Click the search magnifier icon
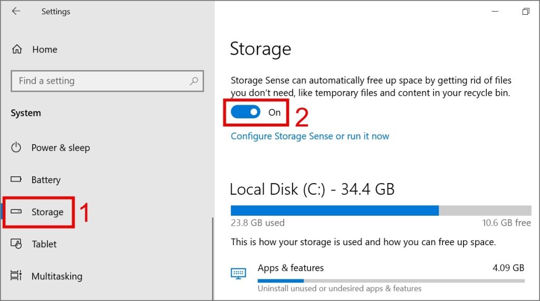This screenshot has height=301, width=540. (194, 81)
